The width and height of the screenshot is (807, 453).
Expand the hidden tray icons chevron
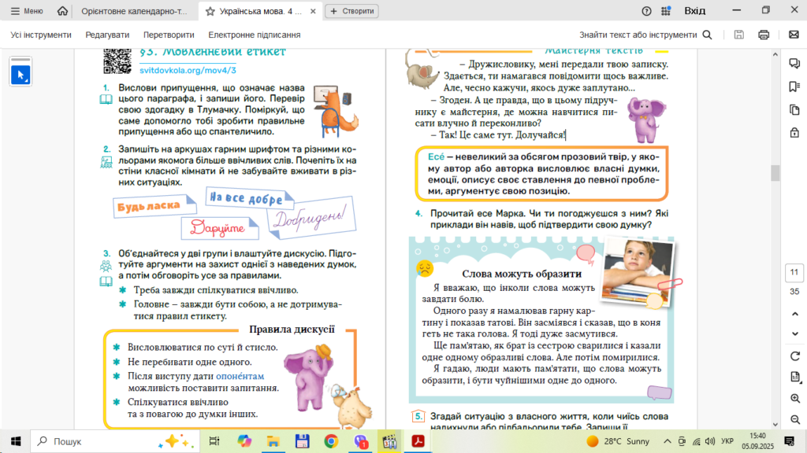[x=667, y=441]
